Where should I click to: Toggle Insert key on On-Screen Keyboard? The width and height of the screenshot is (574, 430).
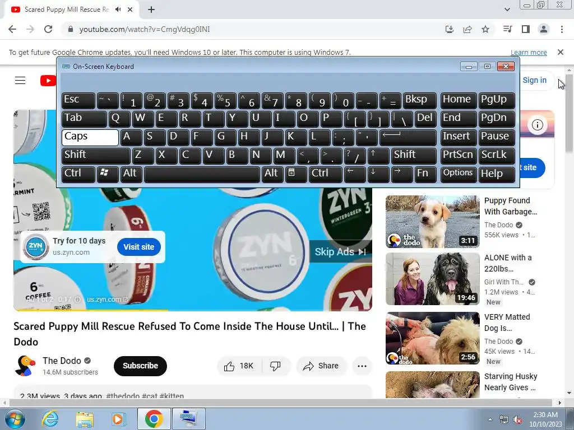coord(459,137)
